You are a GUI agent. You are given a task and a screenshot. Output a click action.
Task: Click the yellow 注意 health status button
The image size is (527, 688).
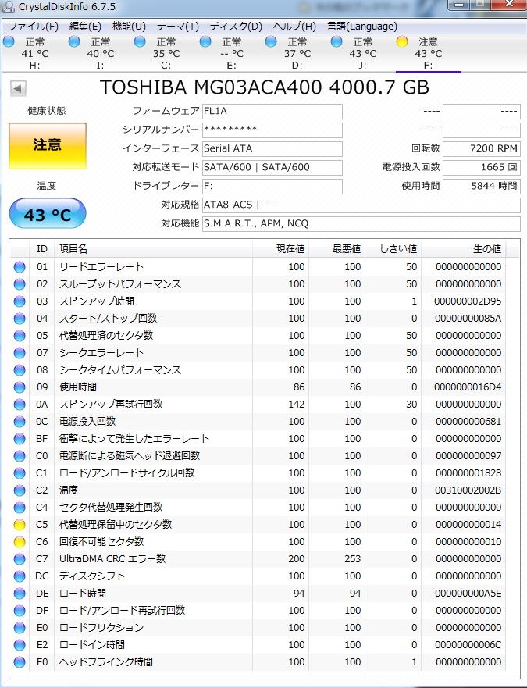pyautogui.click(x=47, y=145)
